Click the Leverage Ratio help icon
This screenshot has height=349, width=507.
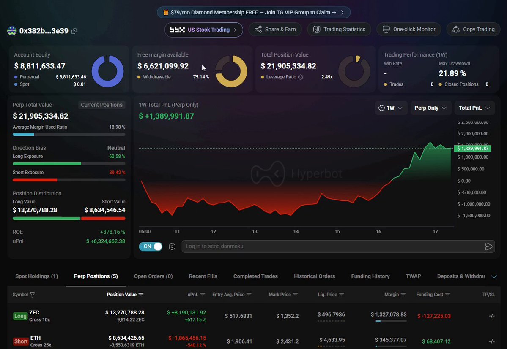[x=301, y=77]
